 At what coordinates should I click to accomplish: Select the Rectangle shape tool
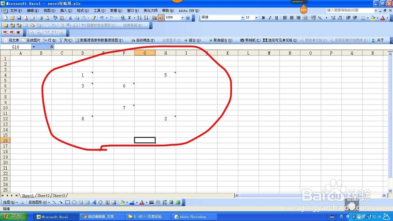pos(68,203)
